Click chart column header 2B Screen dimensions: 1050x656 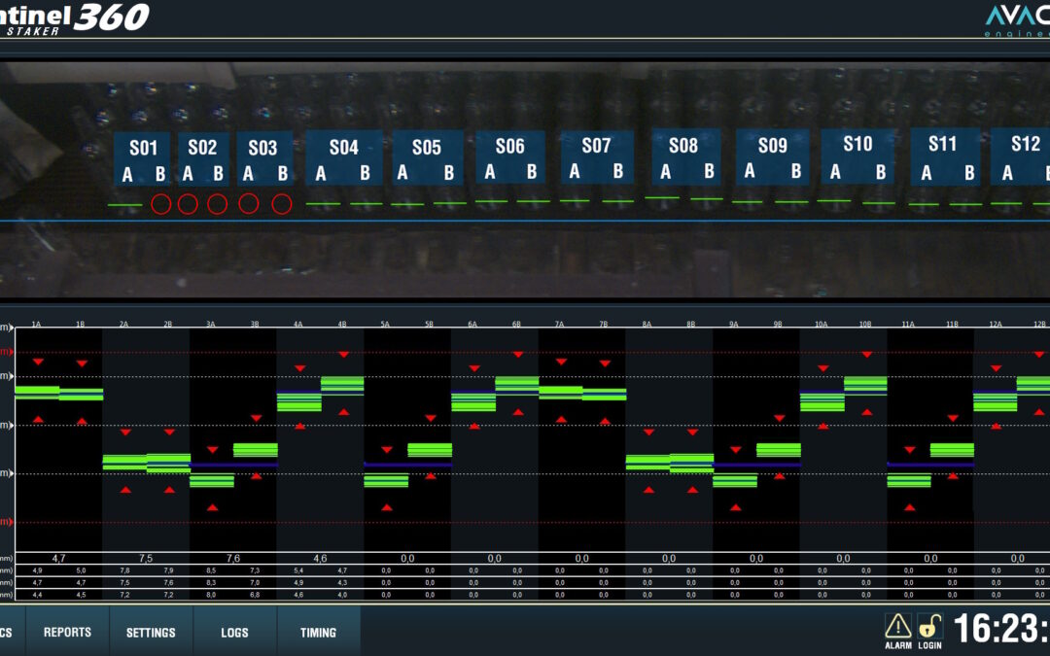coord(167,324)
